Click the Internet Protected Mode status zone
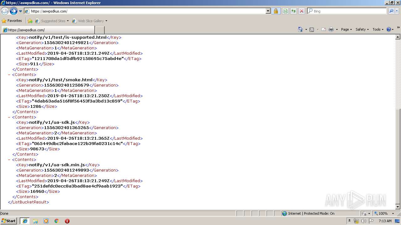 point(320,213)
